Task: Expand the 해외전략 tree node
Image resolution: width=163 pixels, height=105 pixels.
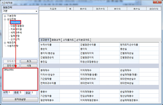Action: 5,43
